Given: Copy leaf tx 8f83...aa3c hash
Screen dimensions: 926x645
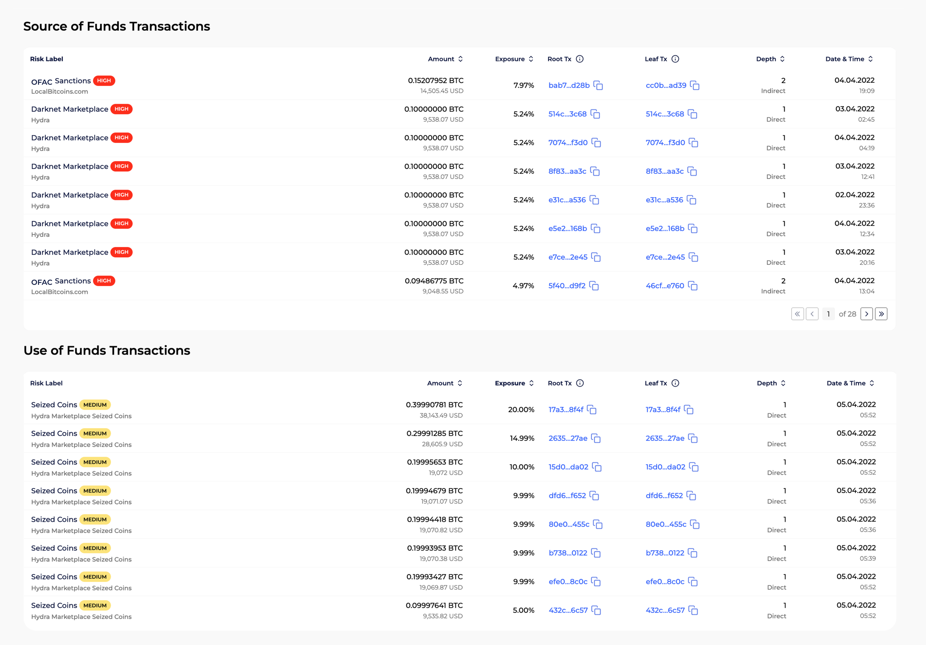Looking at the screenshot, I should click(692, 171).
